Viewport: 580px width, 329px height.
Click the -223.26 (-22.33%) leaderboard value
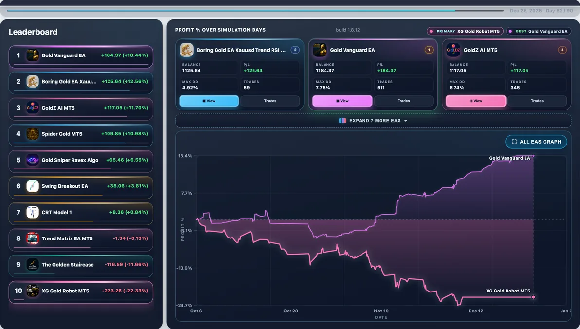point(126,291)
